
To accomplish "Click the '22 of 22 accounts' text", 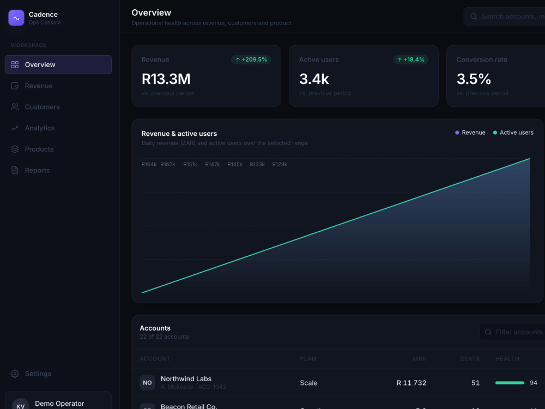I will tap(165, 336).
